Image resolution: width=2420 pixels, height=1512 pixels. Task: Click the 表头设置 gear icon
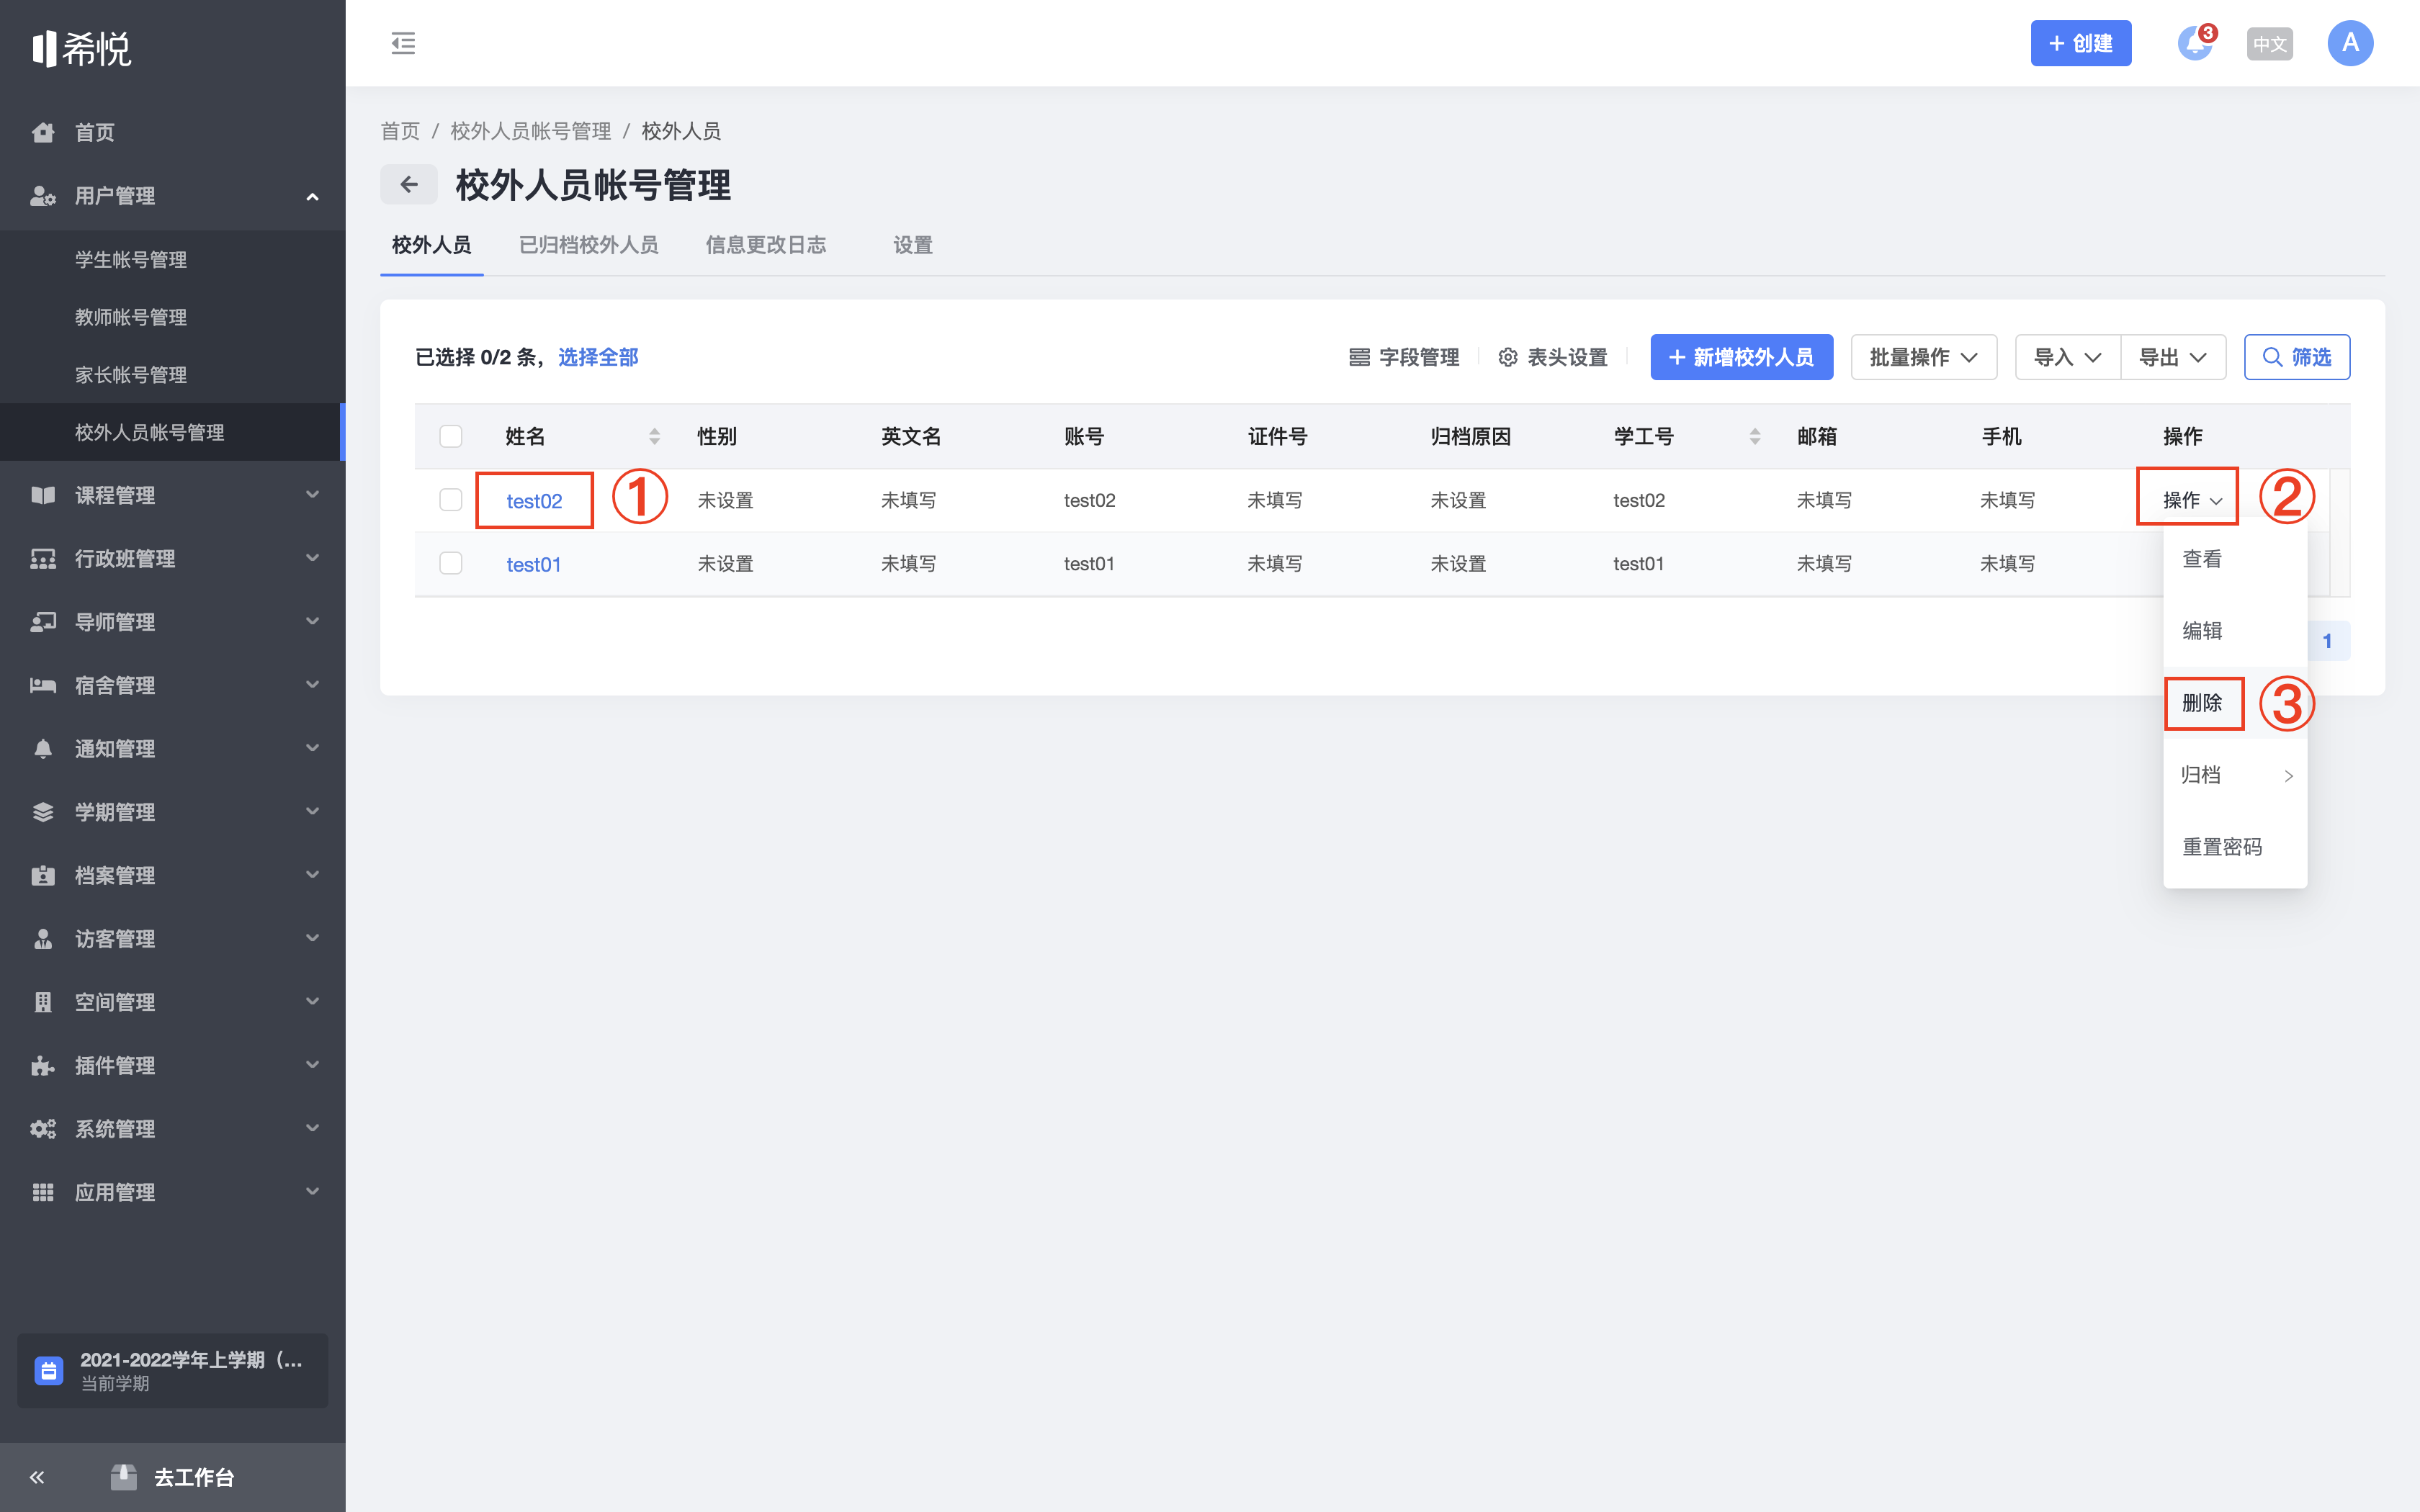click(1508, 357)
